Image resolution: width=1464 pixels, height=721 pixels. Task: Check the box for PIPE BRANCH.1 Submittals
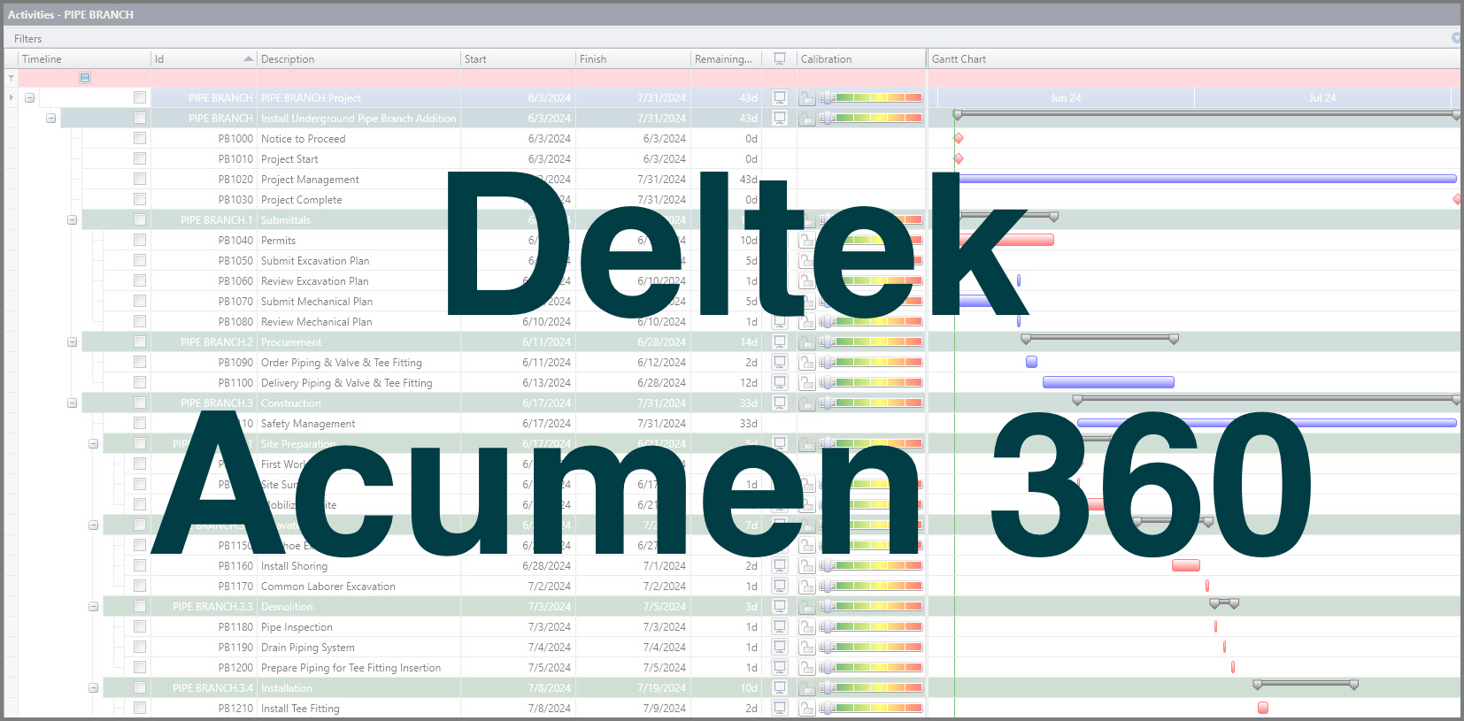(x=140, y=219)
